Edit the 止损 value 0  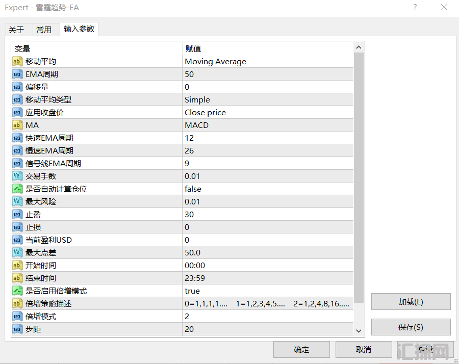click(x=268, y=227)
